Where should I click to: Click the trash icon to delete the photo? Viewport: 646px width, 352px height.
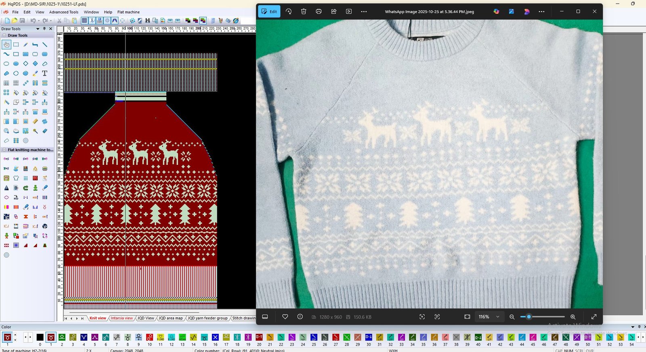[304, 12]
